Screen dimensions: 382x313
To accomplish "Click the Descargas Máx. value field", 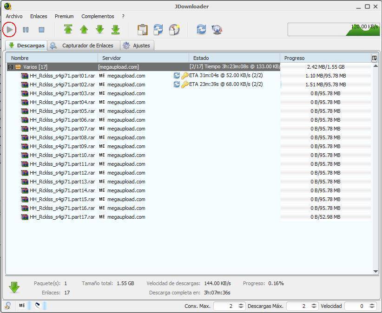I will [298, 306].
